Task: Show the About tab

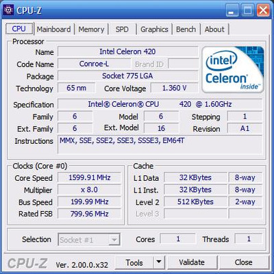Action: 214,29
